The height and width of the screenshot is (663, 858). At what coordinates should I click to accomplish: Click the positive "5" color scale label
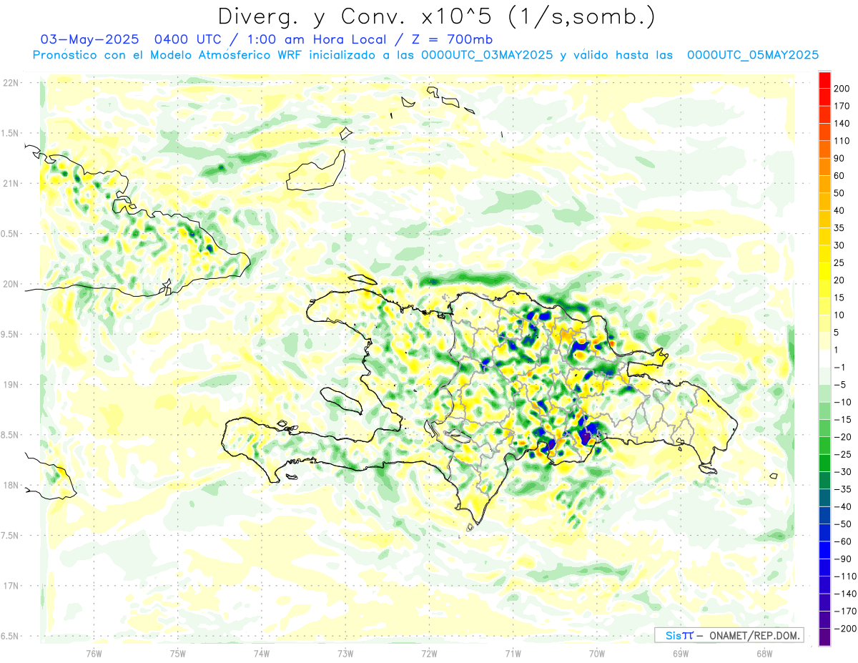[836, 333]
